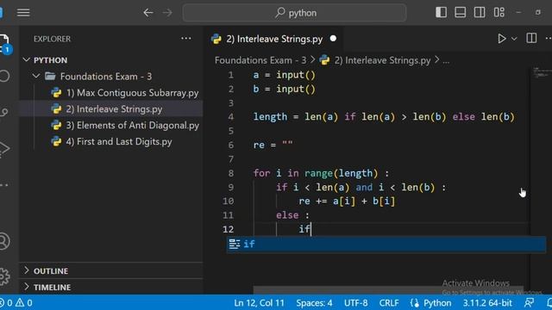This screenshot has height=310, width=552.
Task: Click the Foundations Exam - 3 folder icon
Action: click(x=50, y=76)
